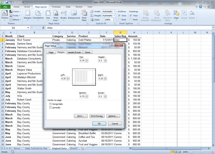Select cell with client Rick Towner
The width and height of the screenshot is (215, 154).
[x=34, y=40]
